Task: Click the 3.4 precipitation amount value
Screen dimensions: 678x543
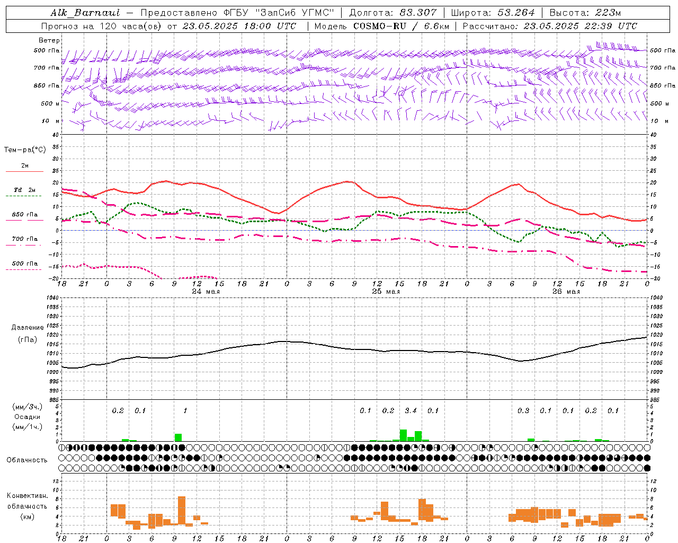Action: [x=411, y=410]
